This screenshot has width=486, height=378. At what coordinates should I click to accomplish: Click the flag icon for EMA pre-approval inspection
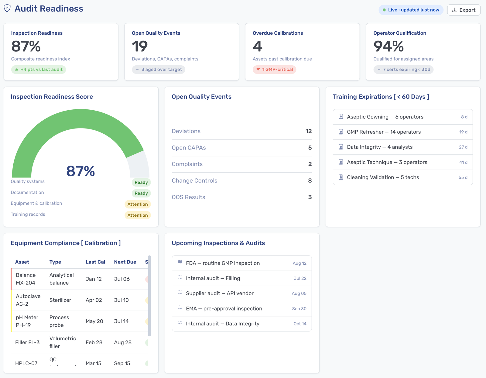tap(180, 308)
